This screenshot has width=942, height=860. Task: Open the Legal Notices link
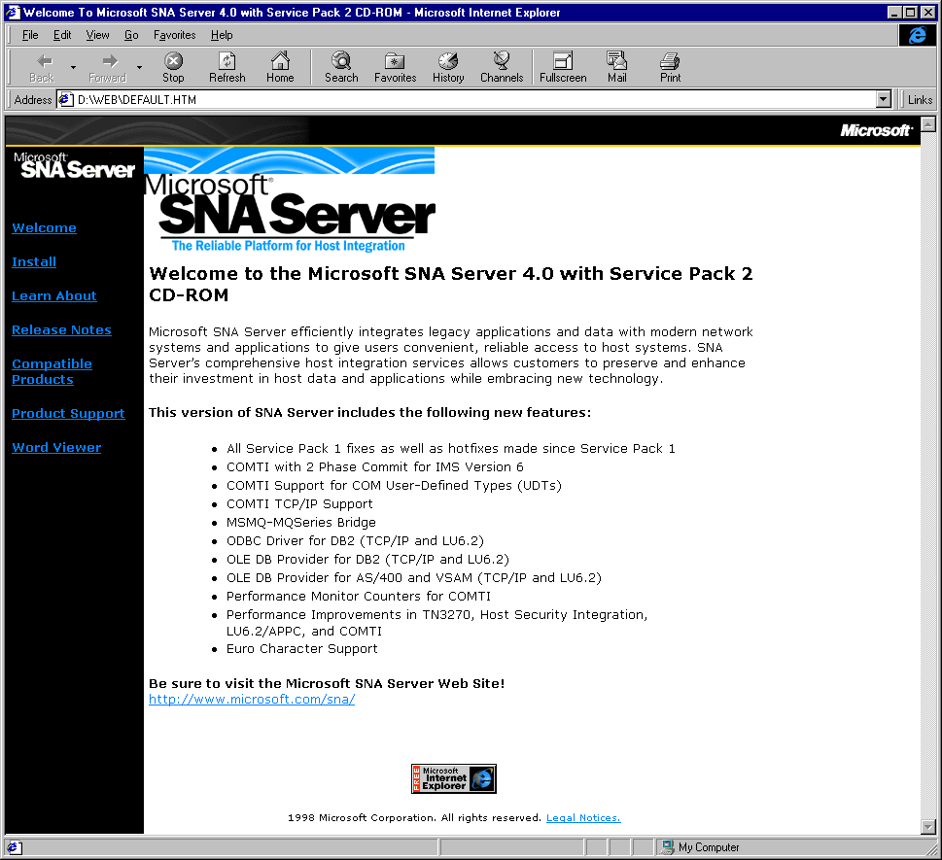[x=583, y=818]
